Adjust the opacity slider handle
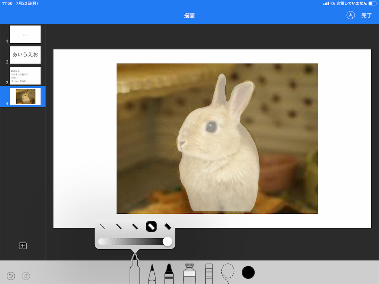379x284 pixels. click(167, 241)
